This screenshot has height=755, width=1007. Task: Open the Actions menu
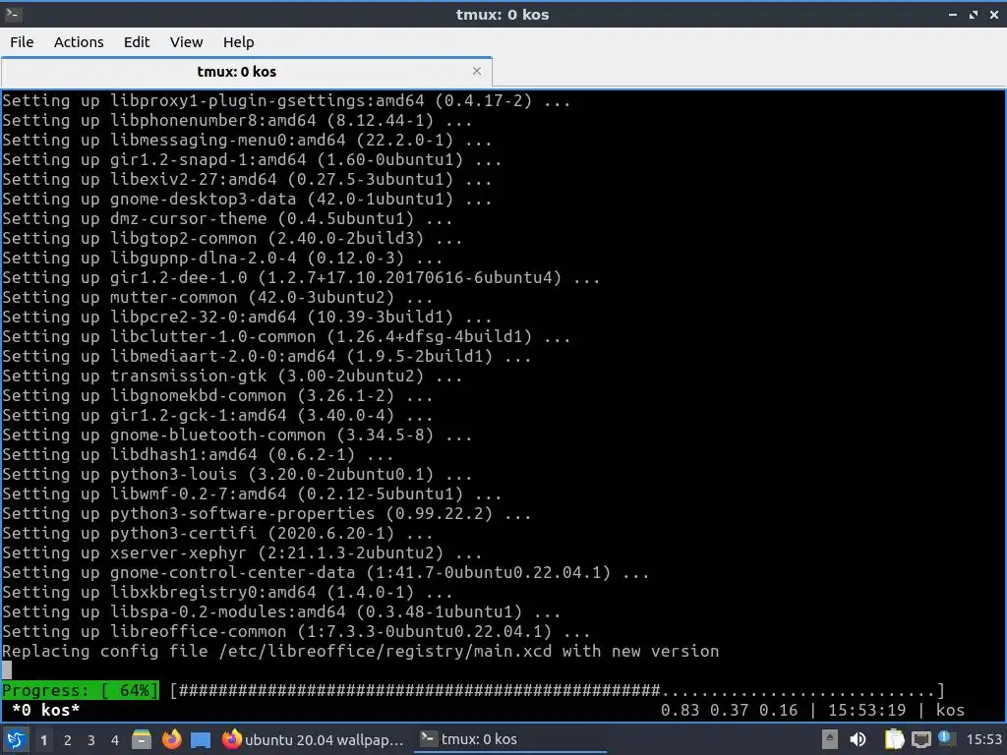pyautogui.click(x=79, y=42)
